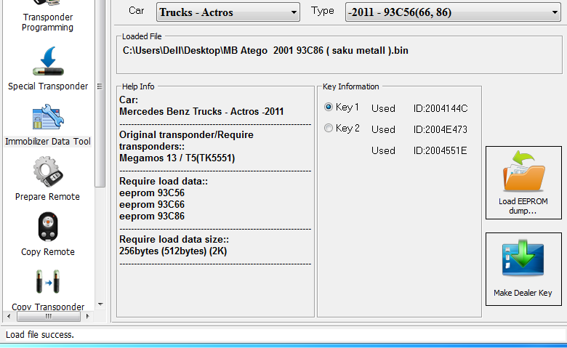This screenshot has width=567, height=348.
Task: Open the Prepare Remote tool
Action: click(48, 179)
